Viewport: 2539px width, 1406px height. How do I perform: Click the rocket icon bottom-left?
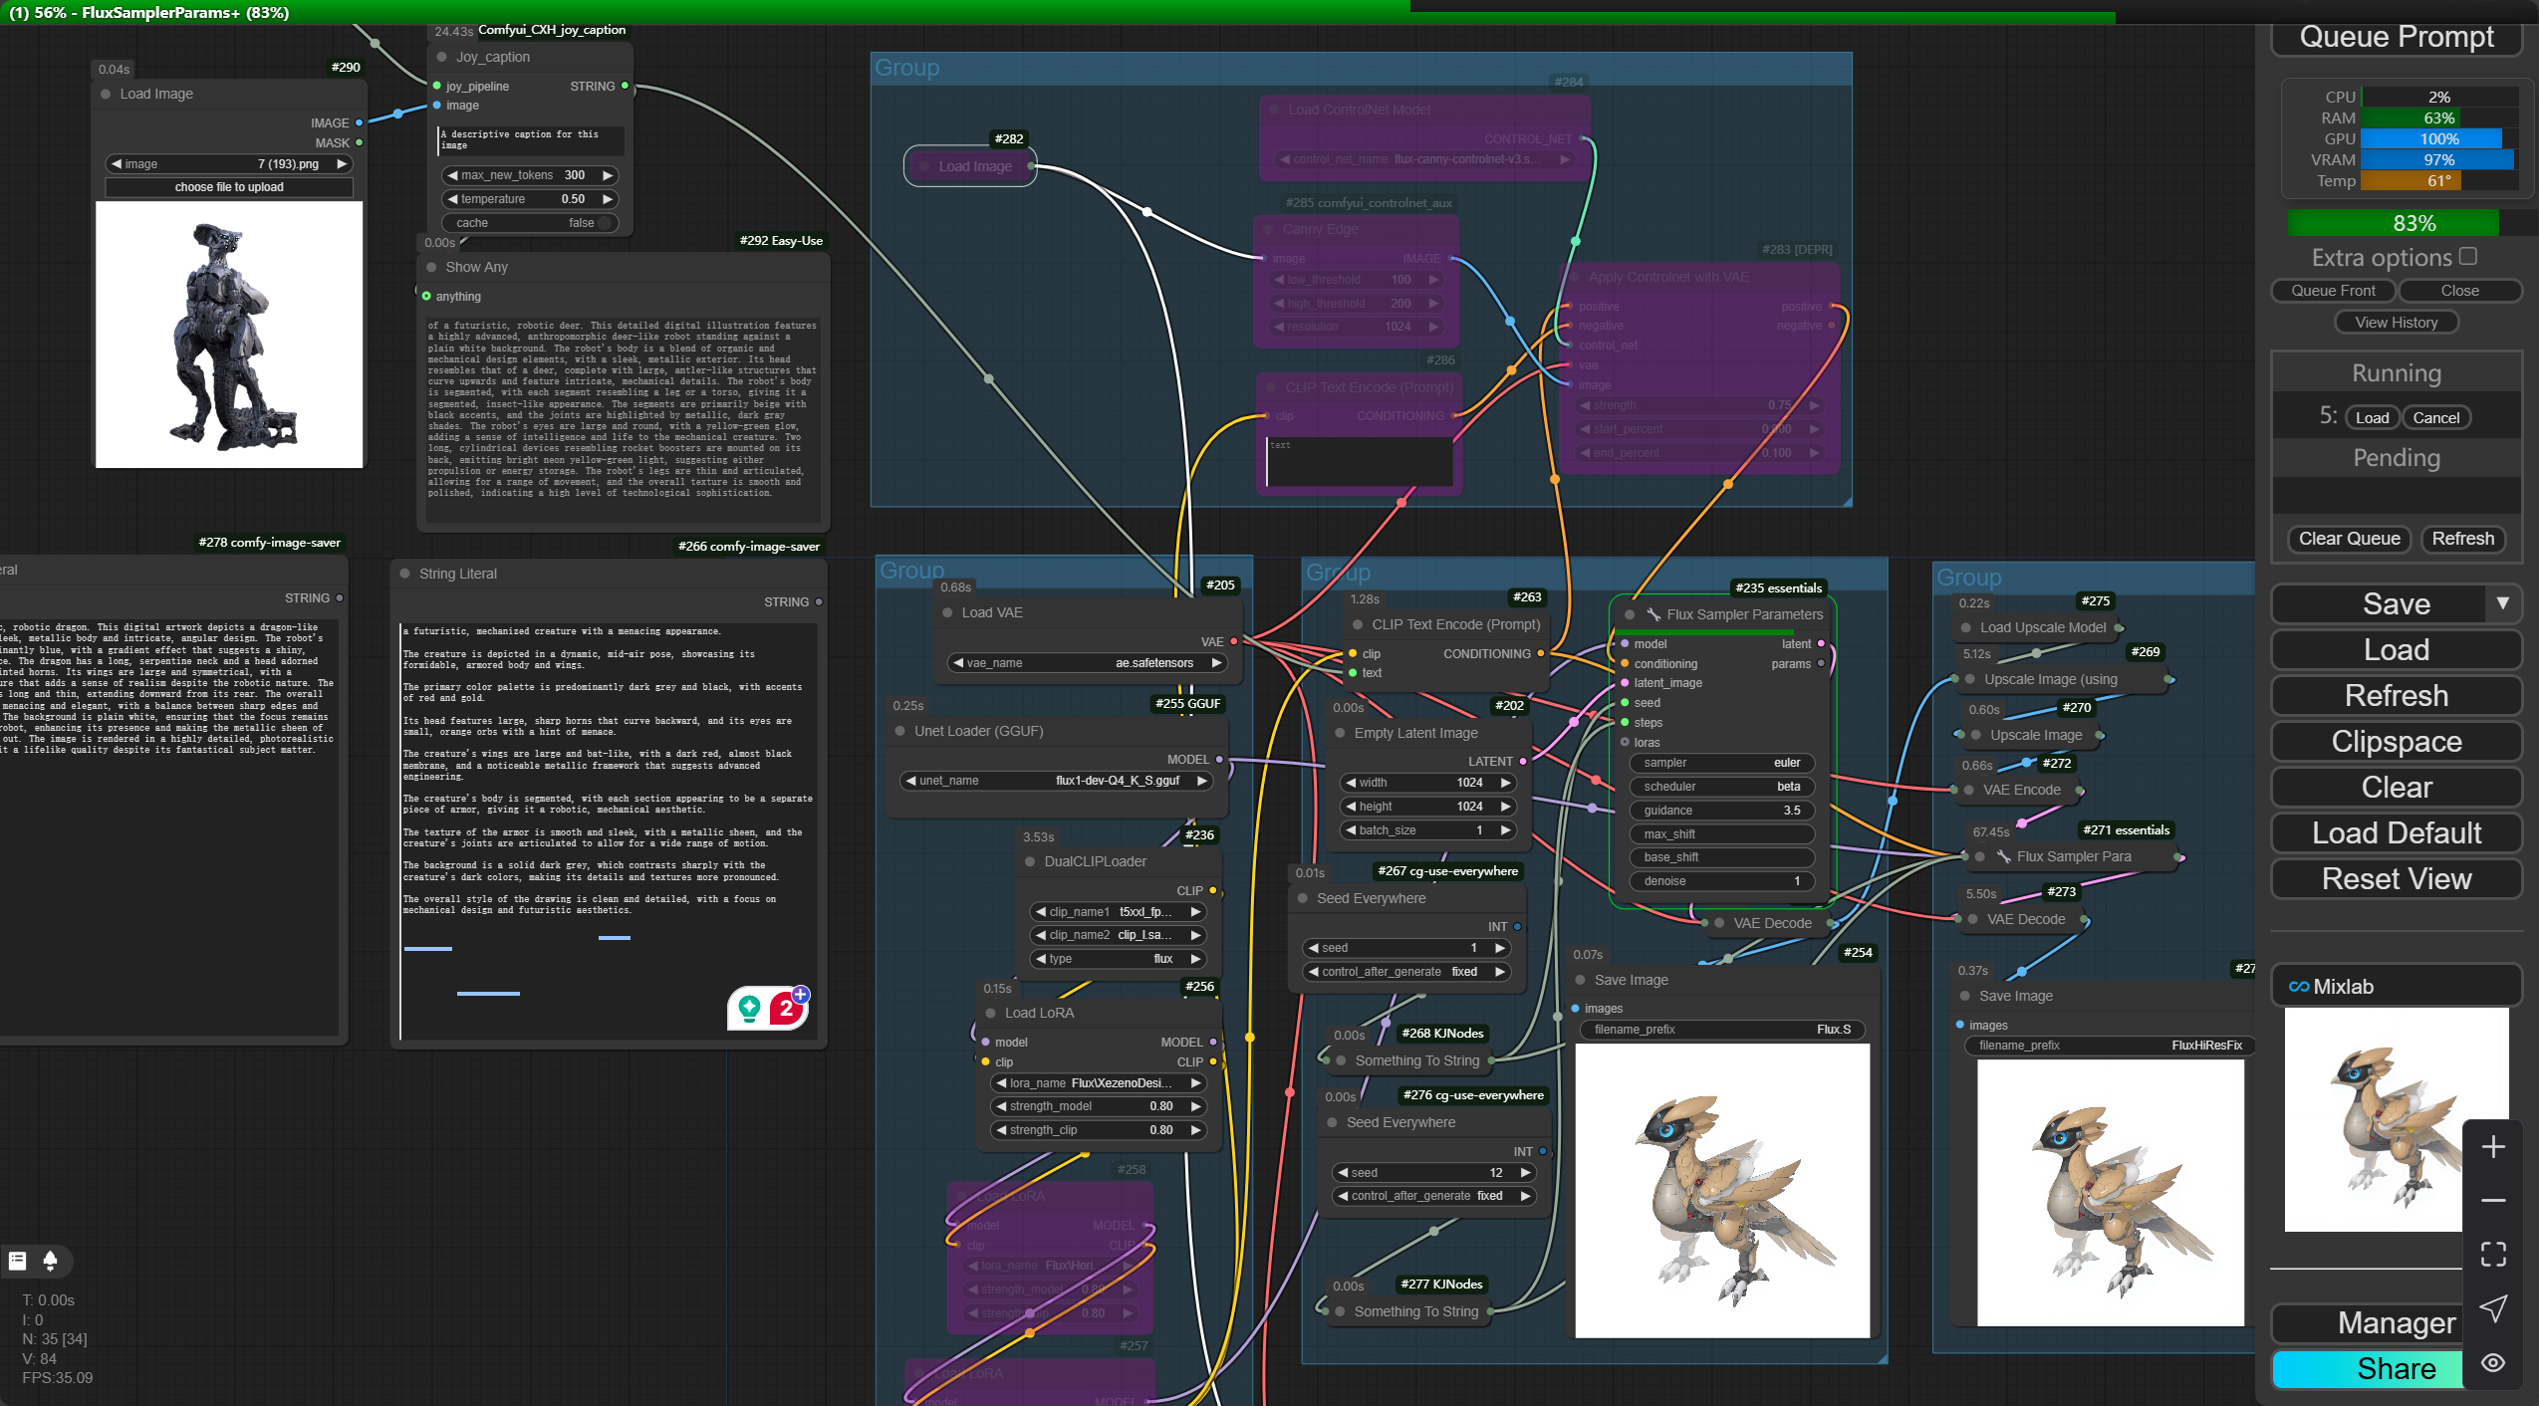[50, 1261]
